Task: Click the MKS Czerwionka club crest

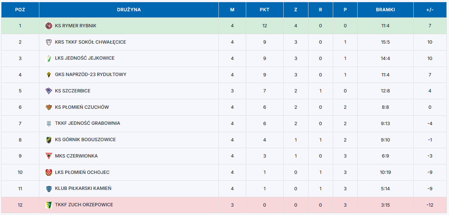Action: point(49,156)
